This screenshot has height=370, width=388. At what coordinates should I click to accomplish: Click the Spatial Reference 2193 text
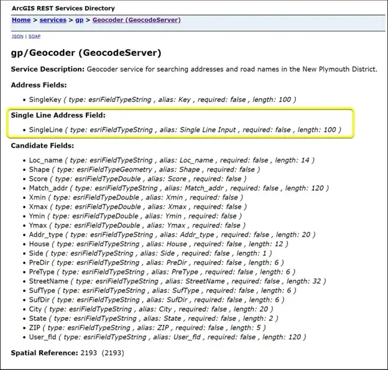pyautogui.click(x=67, y=353)
